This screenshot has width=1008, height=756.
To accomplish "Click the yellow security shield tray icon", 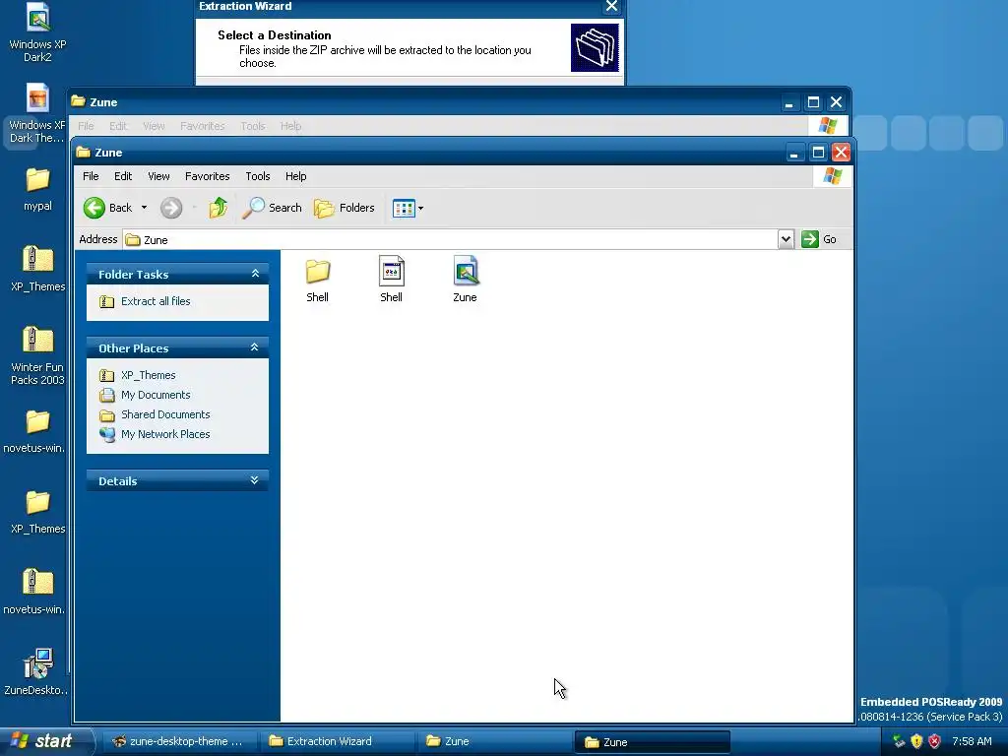I will pyautogui.click(x=916, y=741).
